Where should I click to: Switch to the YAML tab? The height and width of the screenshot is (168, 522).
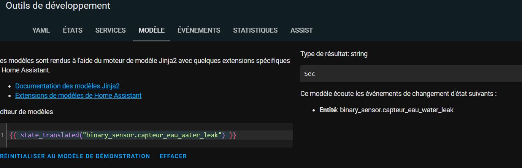point(41,30)
